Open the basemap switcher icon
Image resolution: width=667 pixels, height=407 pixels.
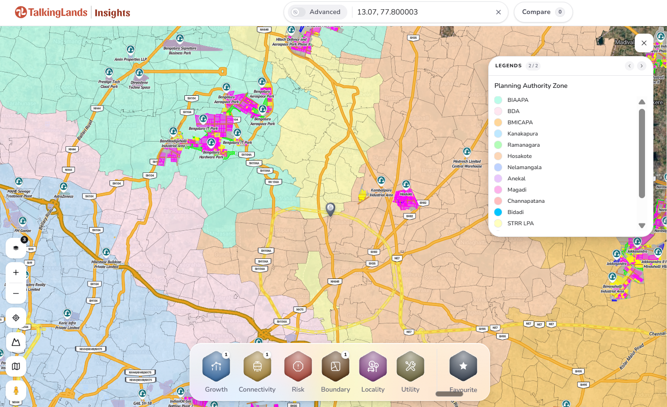16,366
